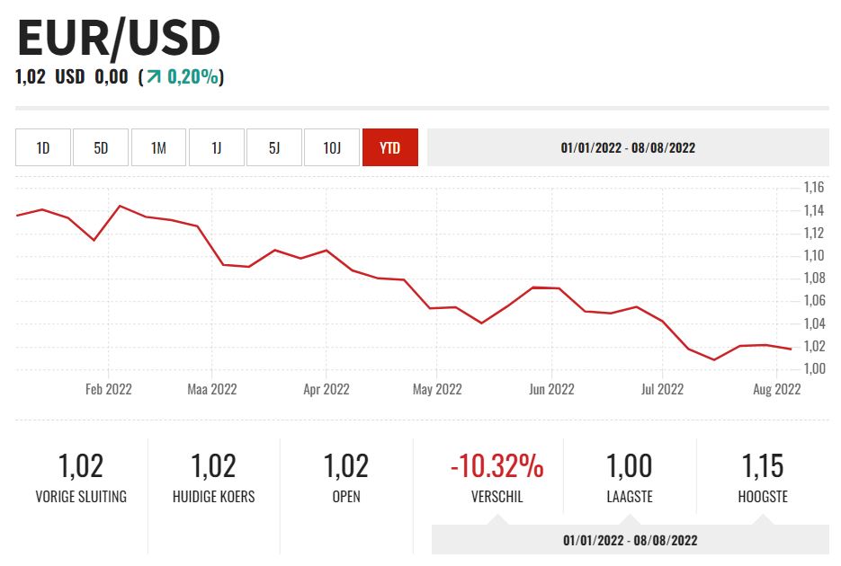
Task: Show the 5J chart period
Action: click(274, 147)
